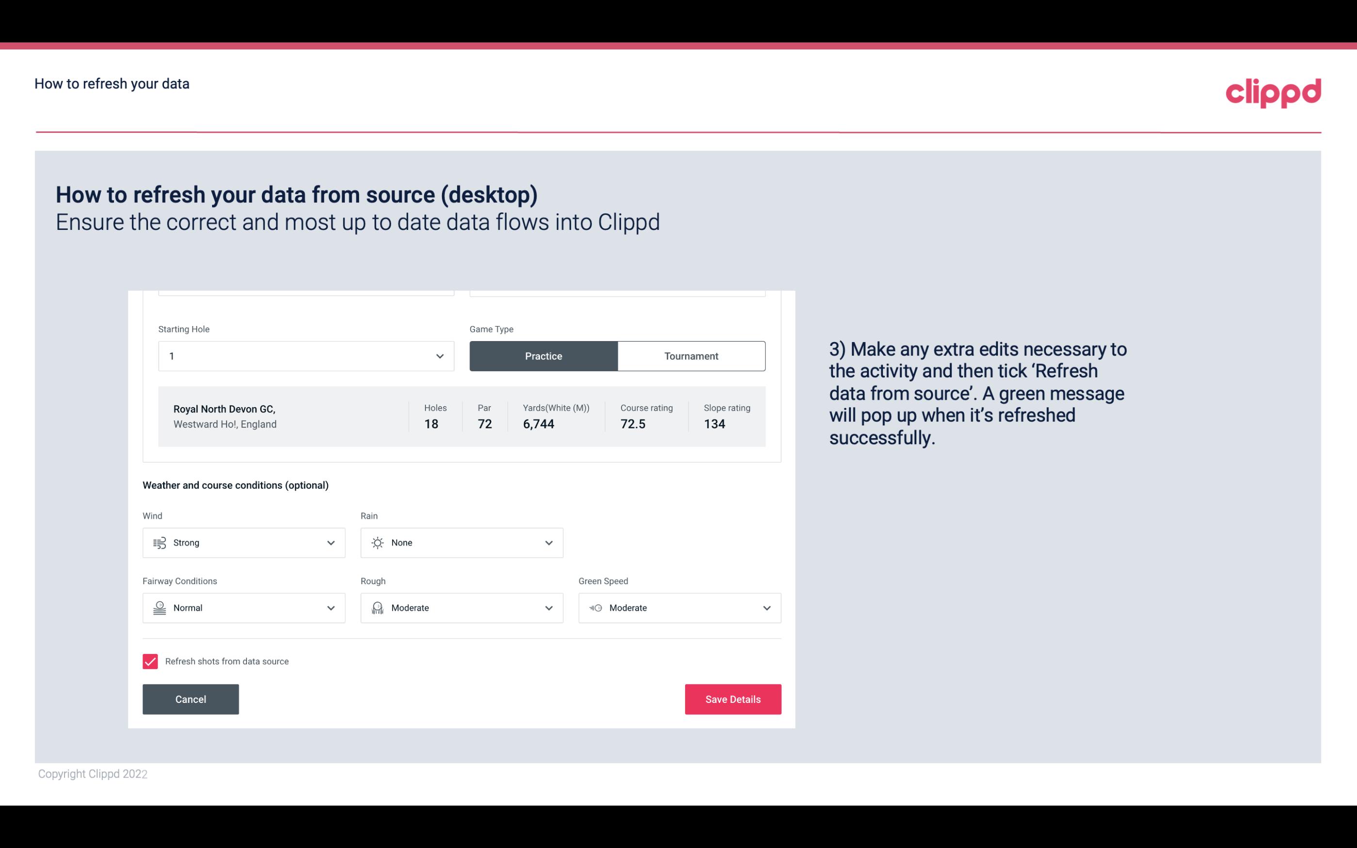Click the Save Details button
Screen dimensions: 1357x848
pyautogui.click(x=732, y=699)
